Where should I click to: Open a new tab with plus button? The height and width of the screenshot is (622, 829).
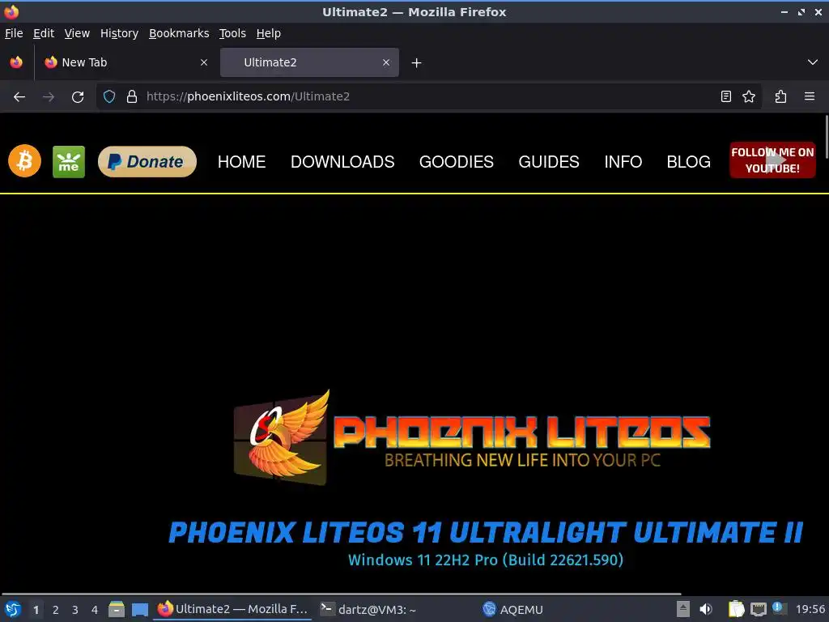coord(417,63)
